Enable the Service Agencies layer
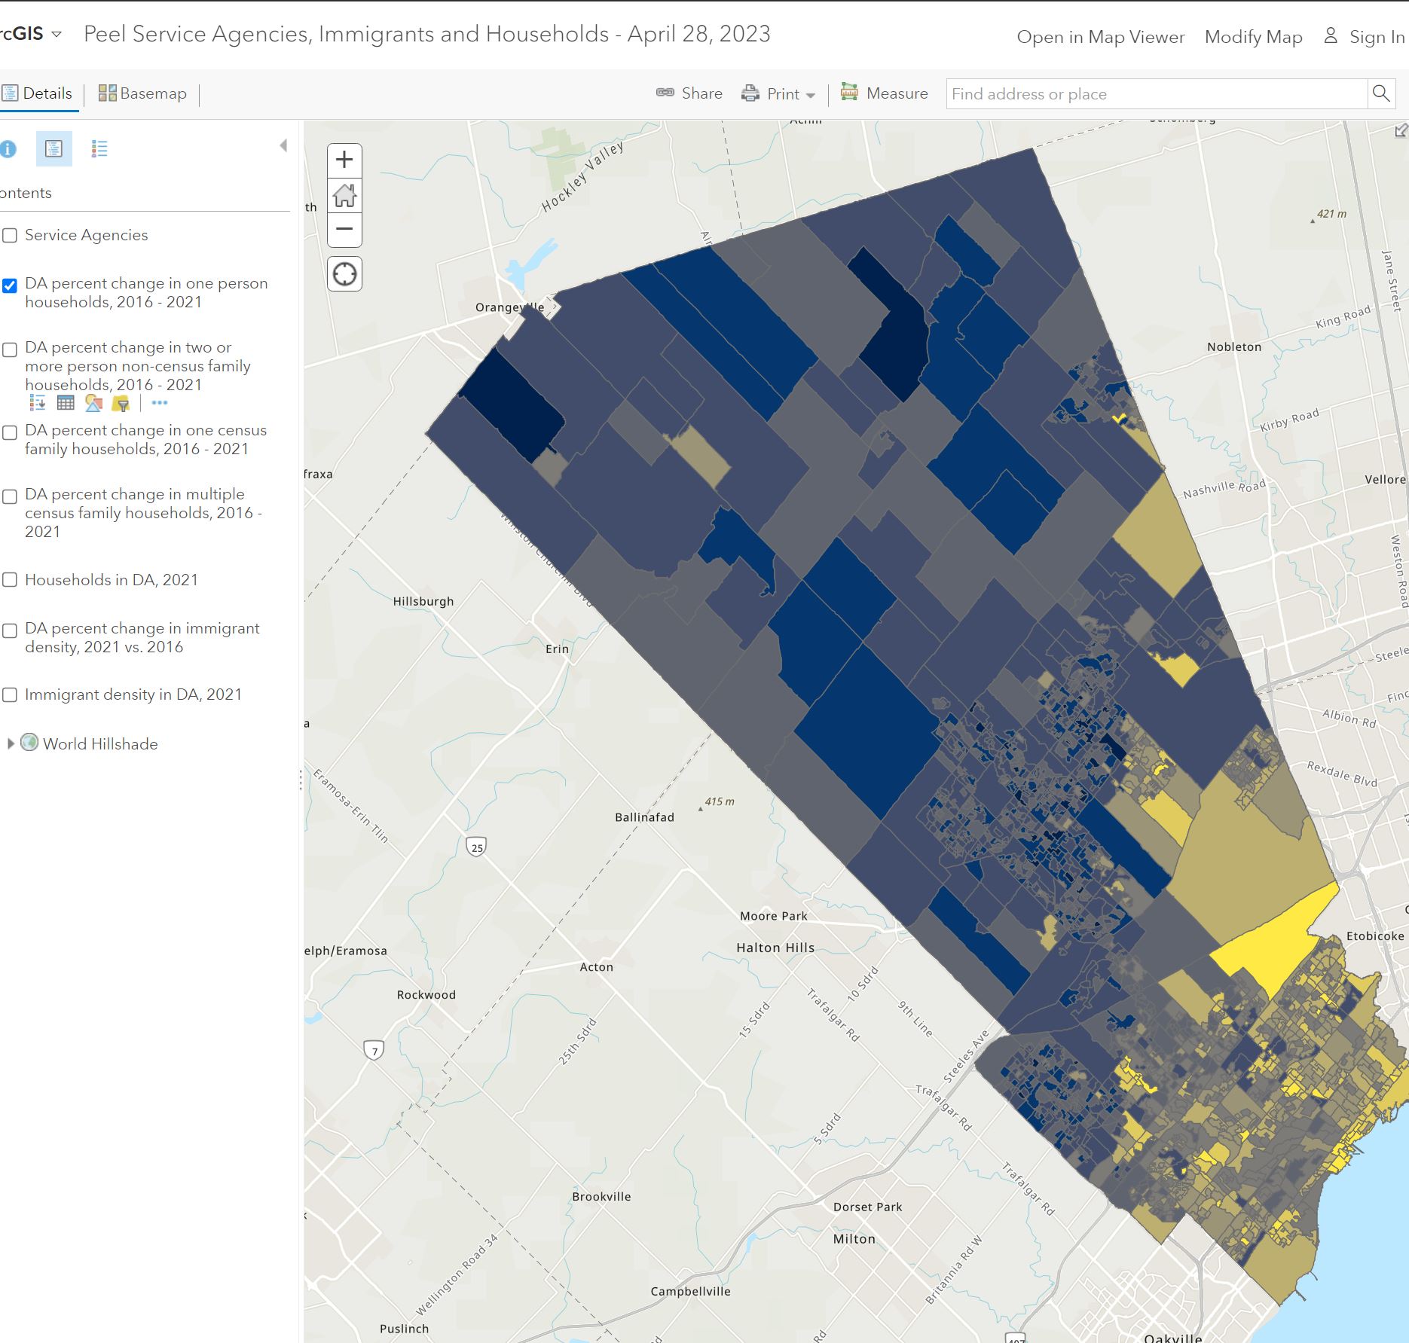Image resolution: width=1409 pixels, height=1343 pixels. (x=10, y=236)
